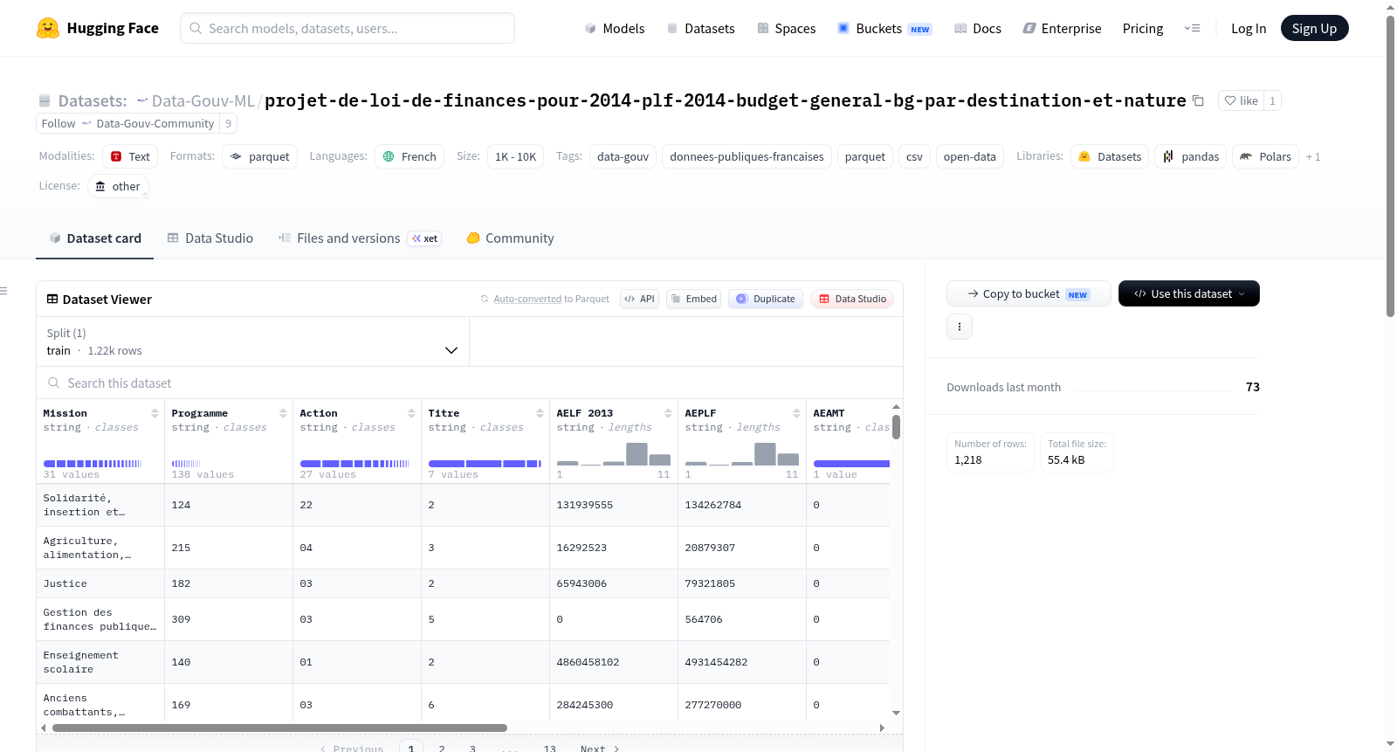This screenshot has height=752, width=1397.
Task: Open Enterprise in the top navigation
Action: pyautogui.click(x=1062, y=29)
